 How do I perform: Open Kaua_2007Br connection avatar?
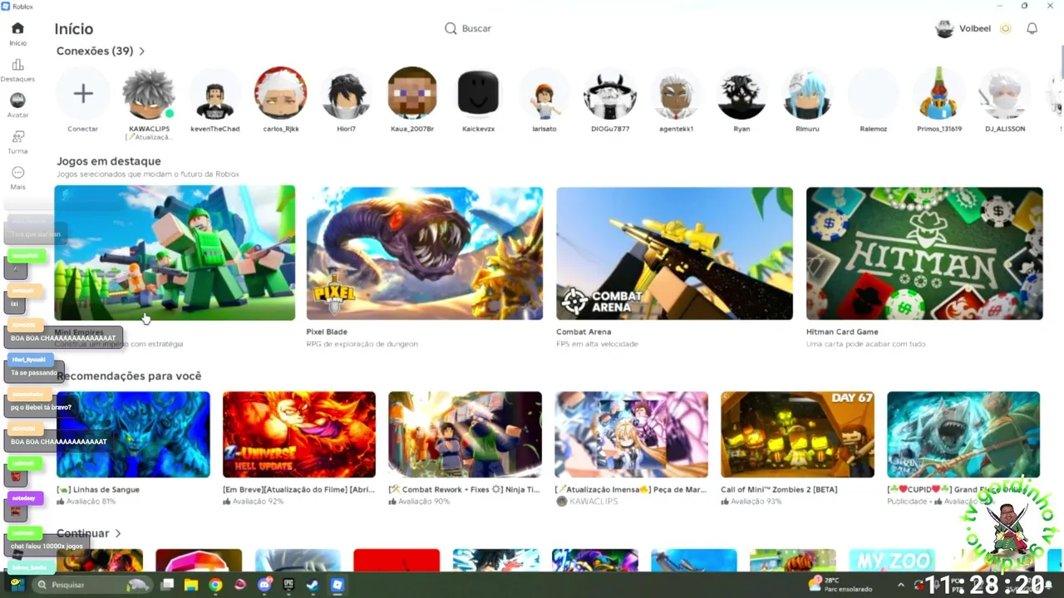coord(412,93)
